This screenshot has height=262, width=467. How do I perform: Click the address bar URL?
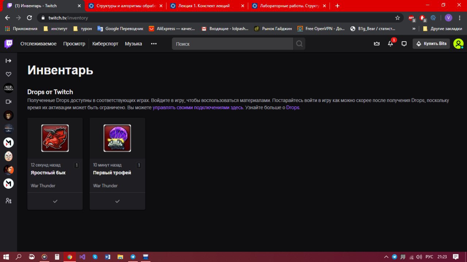(68, 17)
